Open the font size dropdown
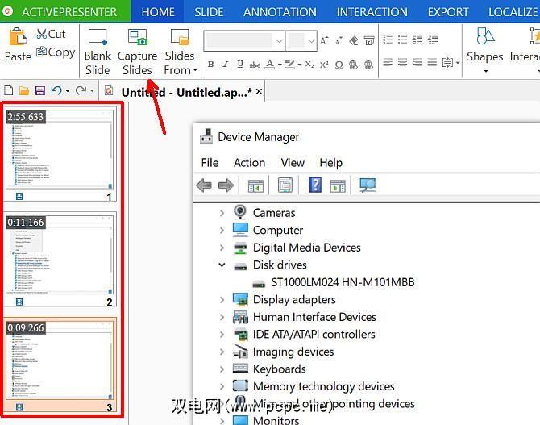The image size is (540, 425). [x=311, y=41]
